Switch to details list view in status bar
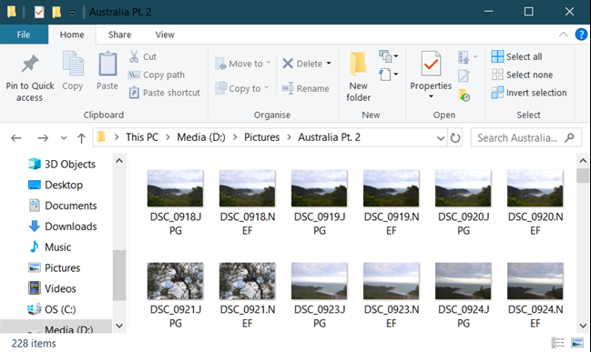Image resolution: width=591 pixels, height=352 pixels. (x=557, y=343)
